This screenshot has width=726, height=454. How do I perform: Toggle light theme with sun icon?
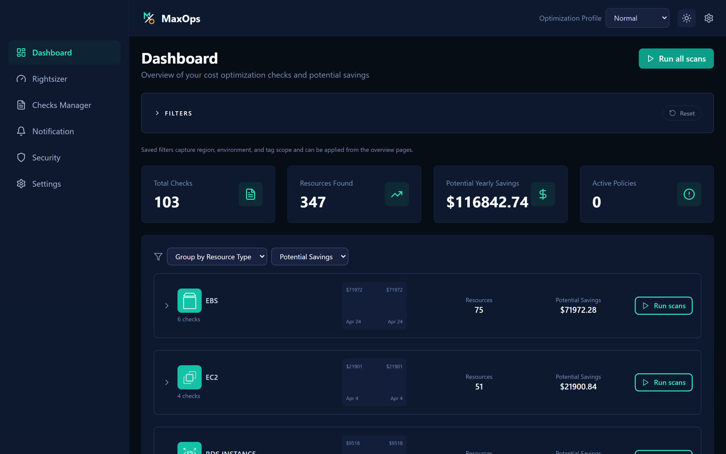click(x=687, y=18)
